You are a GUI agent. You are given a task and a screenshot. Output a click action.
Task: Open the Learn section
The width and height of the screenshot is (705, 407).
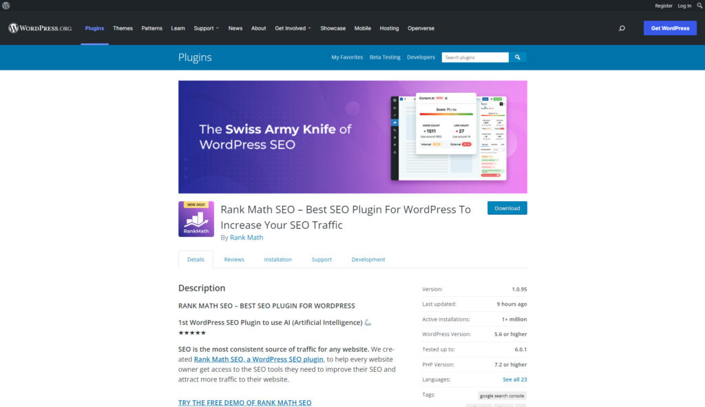coord(178,28)
